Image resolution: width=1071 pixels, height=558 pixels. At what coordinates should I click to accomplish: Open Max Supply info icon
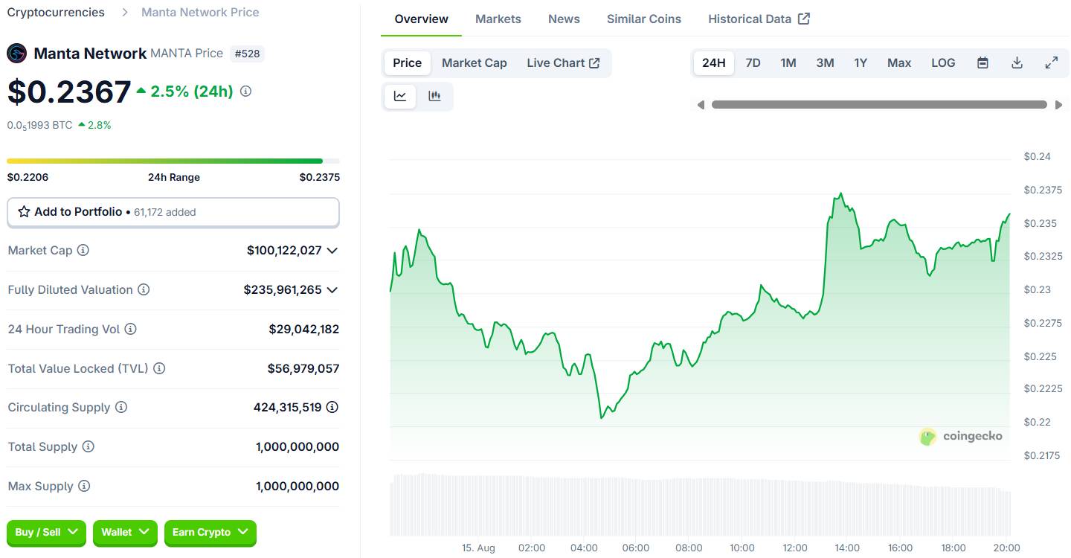84,486
